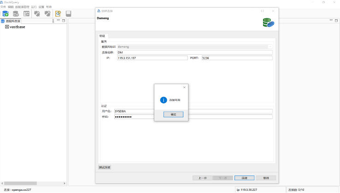Click the 取消 cancel button

[x=266, y=178]
